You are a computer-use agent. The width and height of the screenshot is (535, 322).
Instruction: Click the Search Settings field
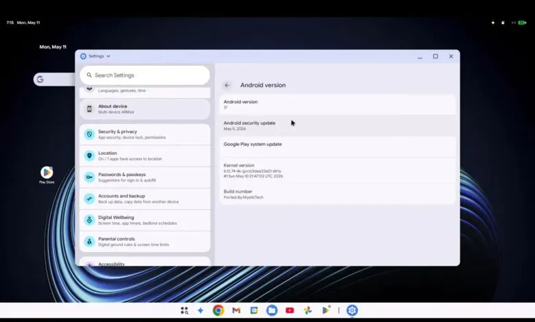(x=145, y=75)
